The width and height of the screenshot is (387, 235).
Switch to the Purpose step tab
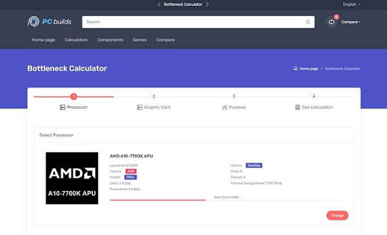point(233,107)
